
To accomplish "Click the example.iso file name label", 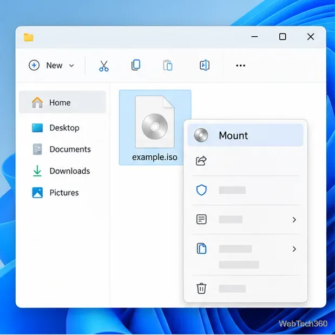I will pos(155,157).
